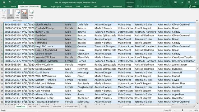Click the cell 'Apple Beer'

(183, 94)
